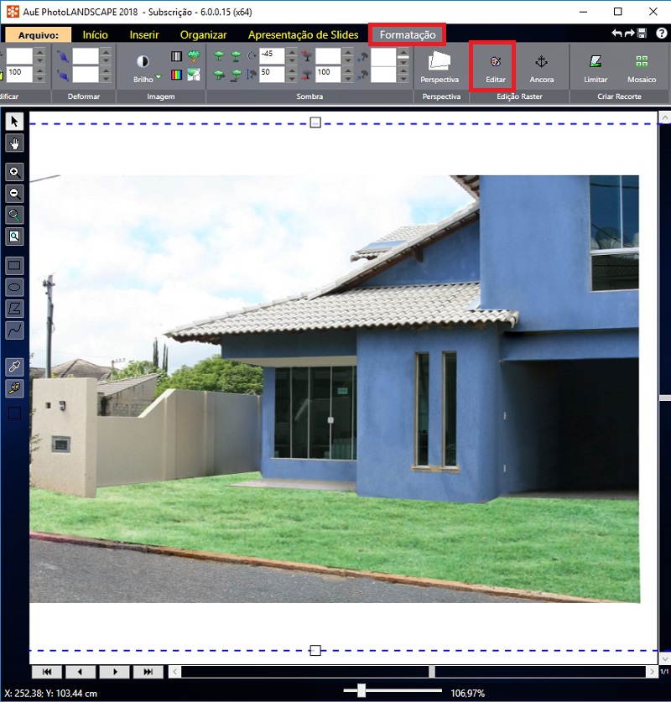Increase the shadow angle -45 value

tap(291, 51)
